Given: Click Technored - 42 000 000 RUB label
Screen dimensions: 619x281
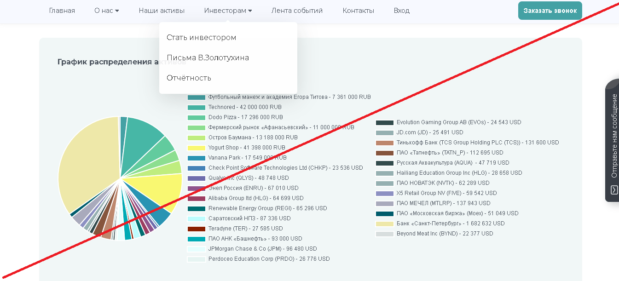Looking at the screenshot, I should (245, 107).
